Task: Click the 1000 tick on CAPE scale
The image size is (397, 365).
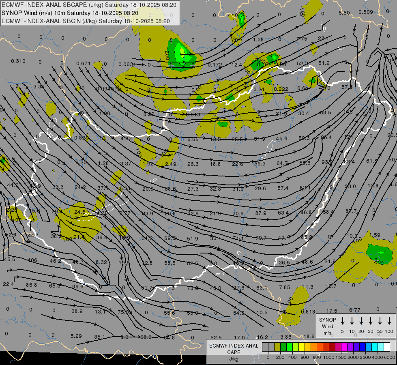Action: (329, 357)
